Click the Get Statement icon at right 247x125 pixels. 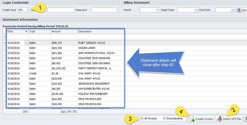[239, 10]
